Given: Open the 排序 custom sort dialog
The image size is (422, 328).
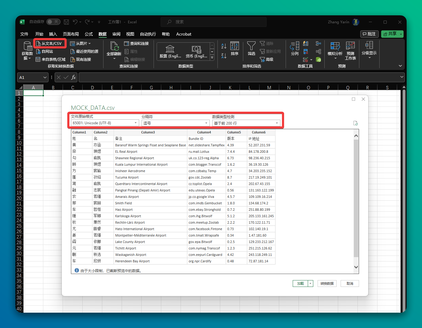Looking at the screenshot, I should (235, 48).
